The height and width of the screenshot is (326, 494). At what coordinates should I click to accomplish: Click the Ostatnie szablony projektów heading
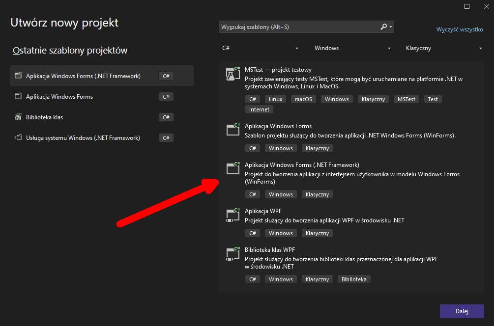click(70, 51)
